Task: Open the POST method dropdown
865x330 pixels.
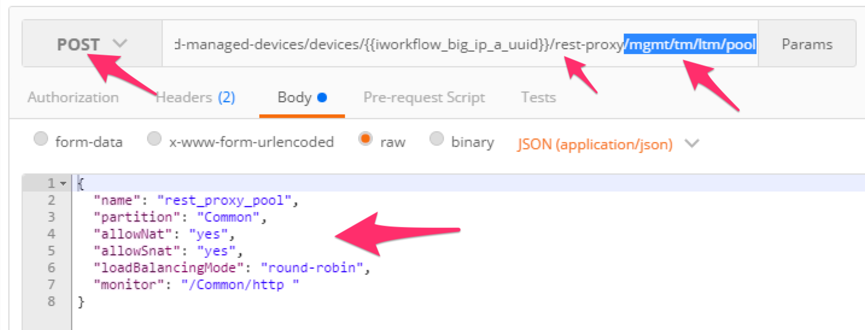Action: click(x=92, y=44)
